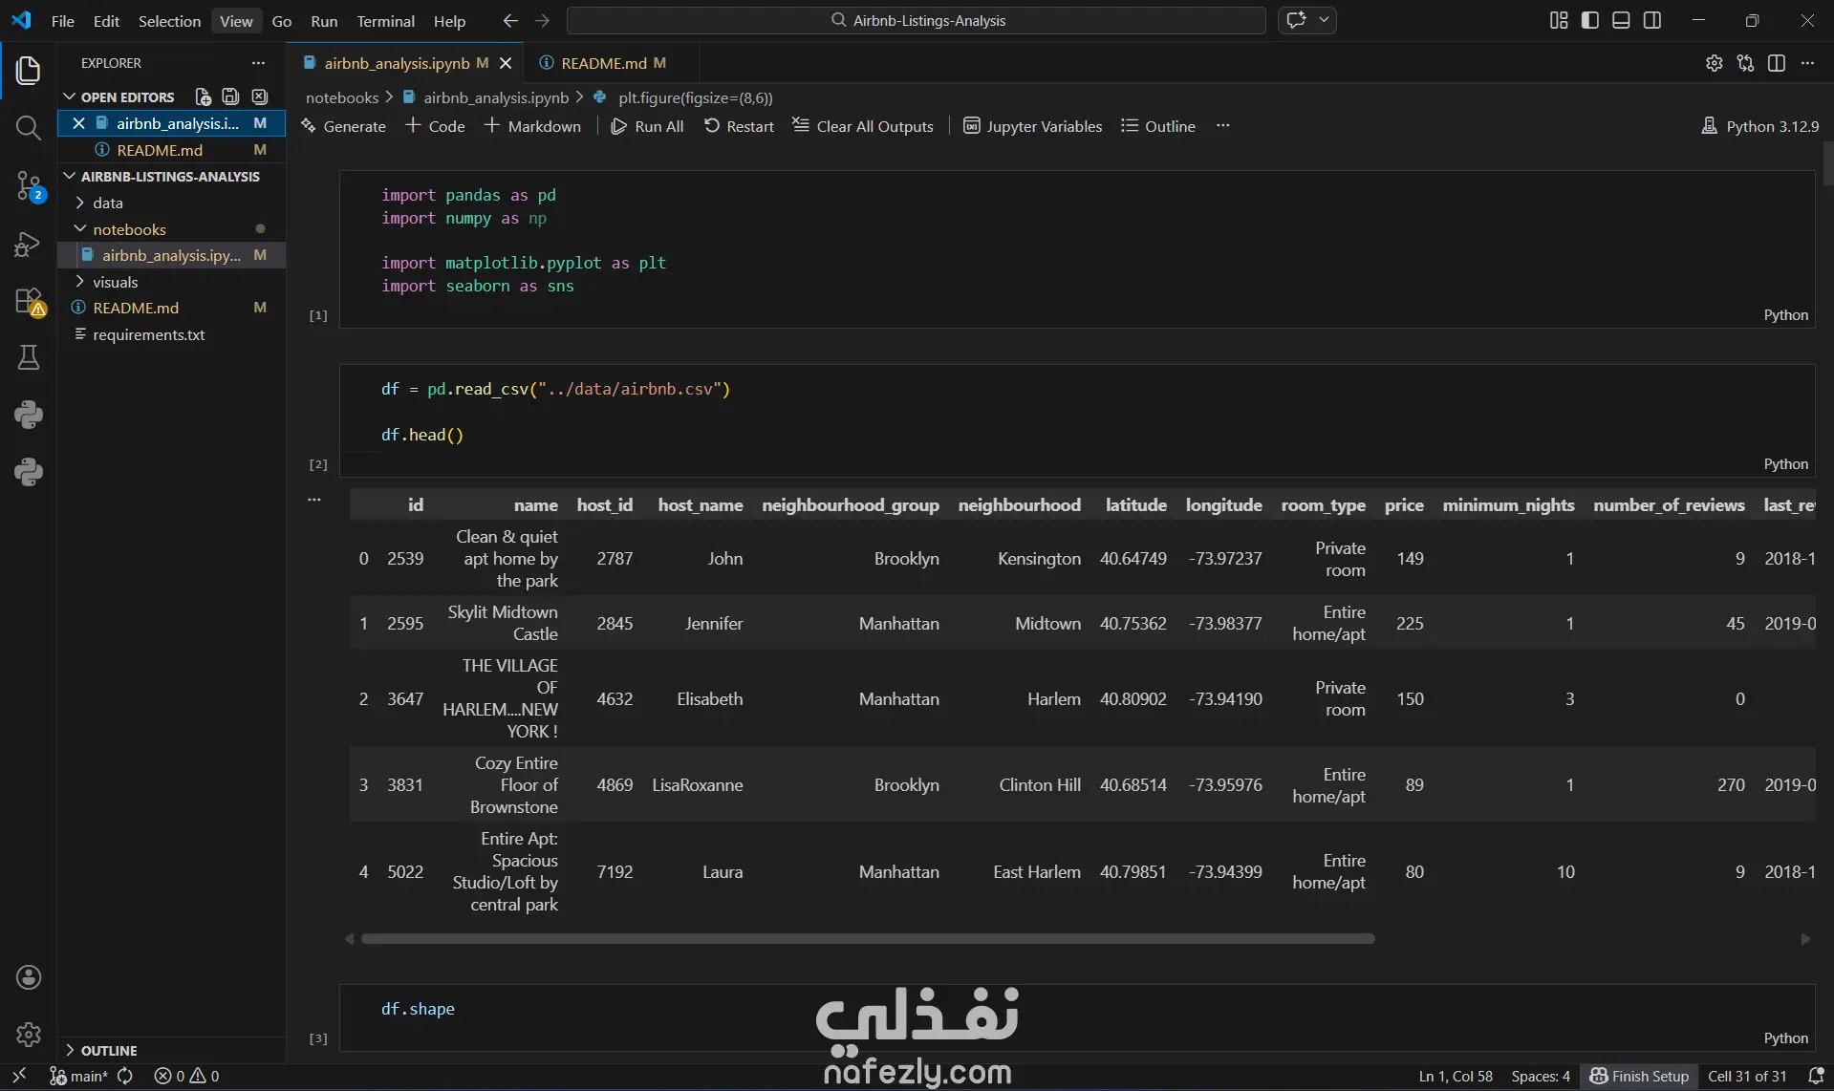Open README.md in Open Editors list
This screenshot has height=1091, width=1834.
pyautogui.click(x=160, y=150)
